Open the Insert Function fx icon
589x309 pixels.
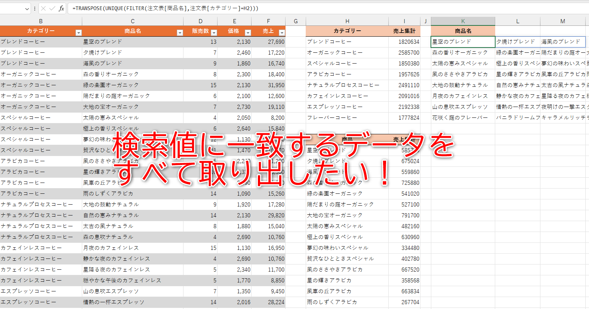click(61, 8)
